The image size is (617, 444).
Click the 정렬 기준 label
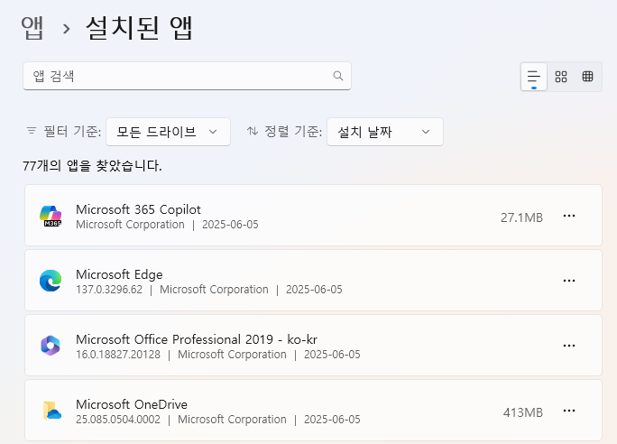(x=293, y=131)
